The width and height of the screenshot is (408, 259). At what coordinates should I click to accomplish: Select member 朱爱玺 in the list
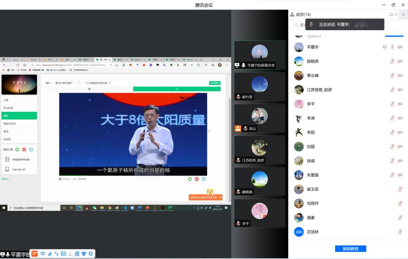(348, 175)
